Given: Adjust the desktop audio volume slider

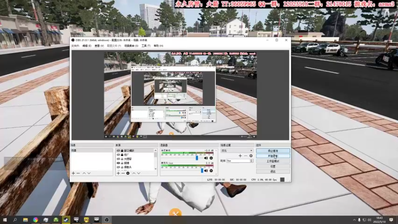Looking at the screenshot, I should point(197,158).
